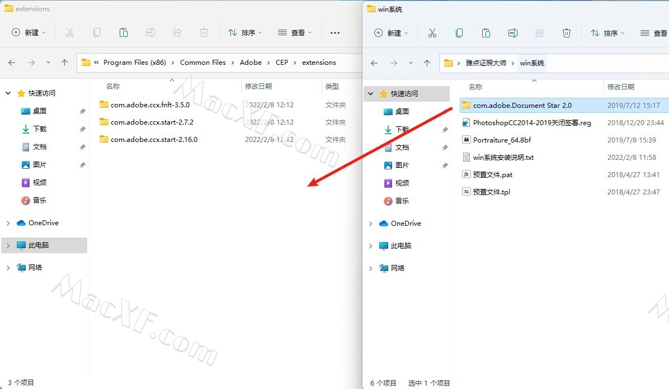Open 新建 dropdown in extensions window

click(28, 32)
